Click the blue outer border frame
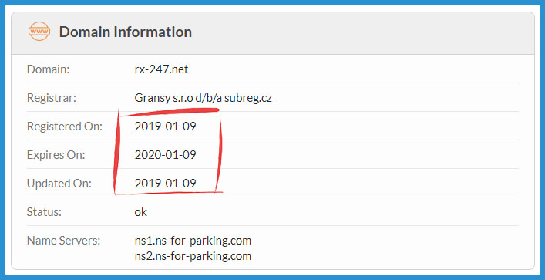 (273, 2)
